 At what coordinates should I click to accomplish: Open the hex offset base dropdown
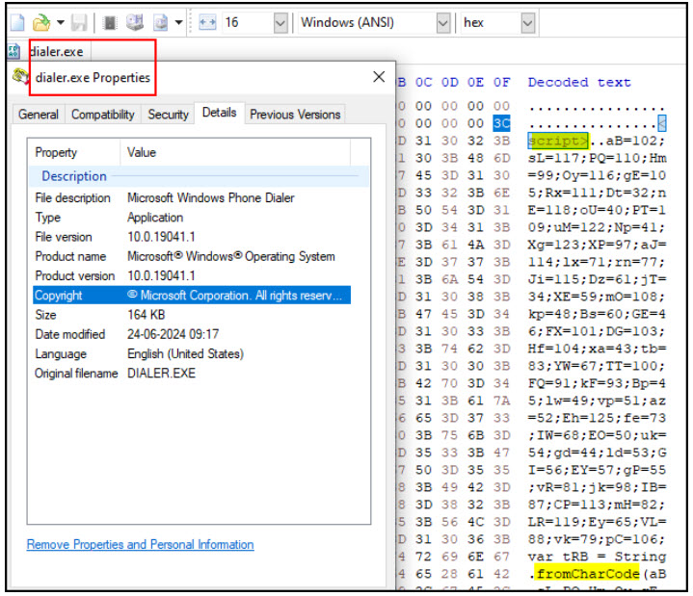pos(528,22)
